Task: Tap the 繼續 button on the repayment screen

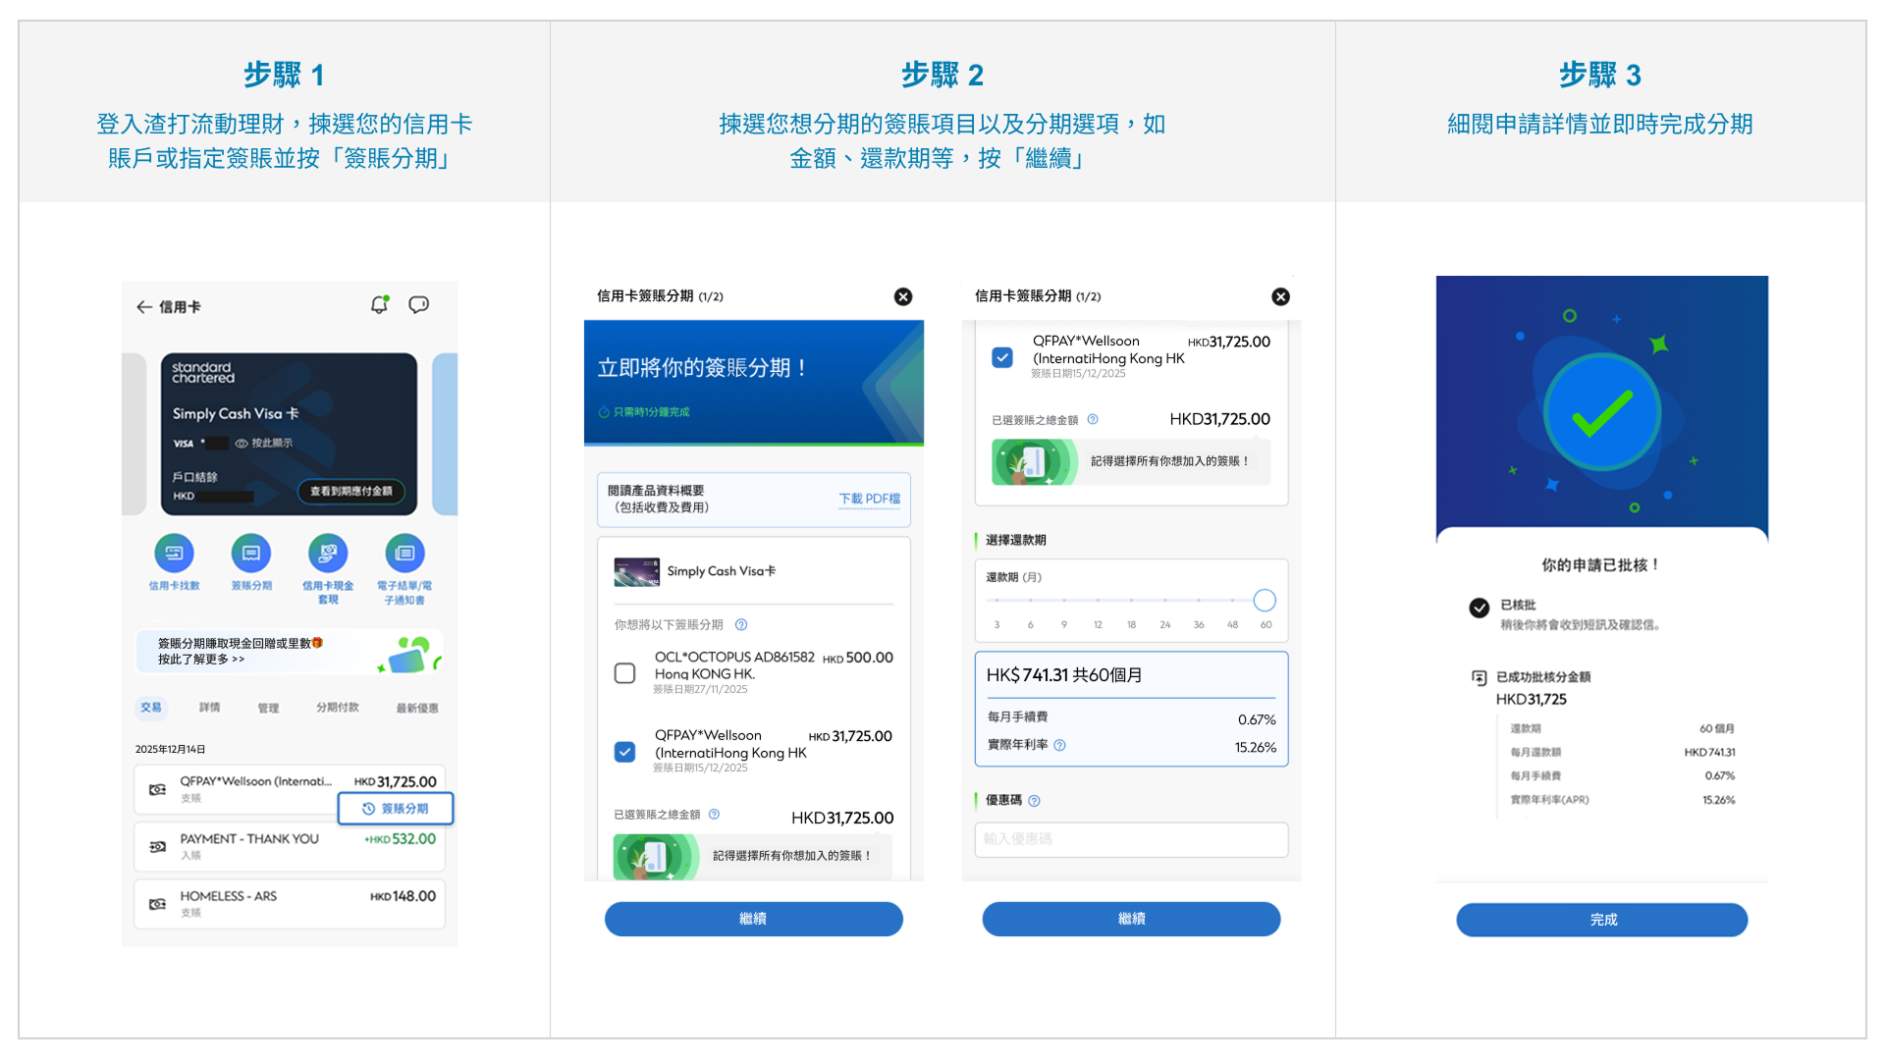Action: pyautogui.click(x=1130, y=919)
